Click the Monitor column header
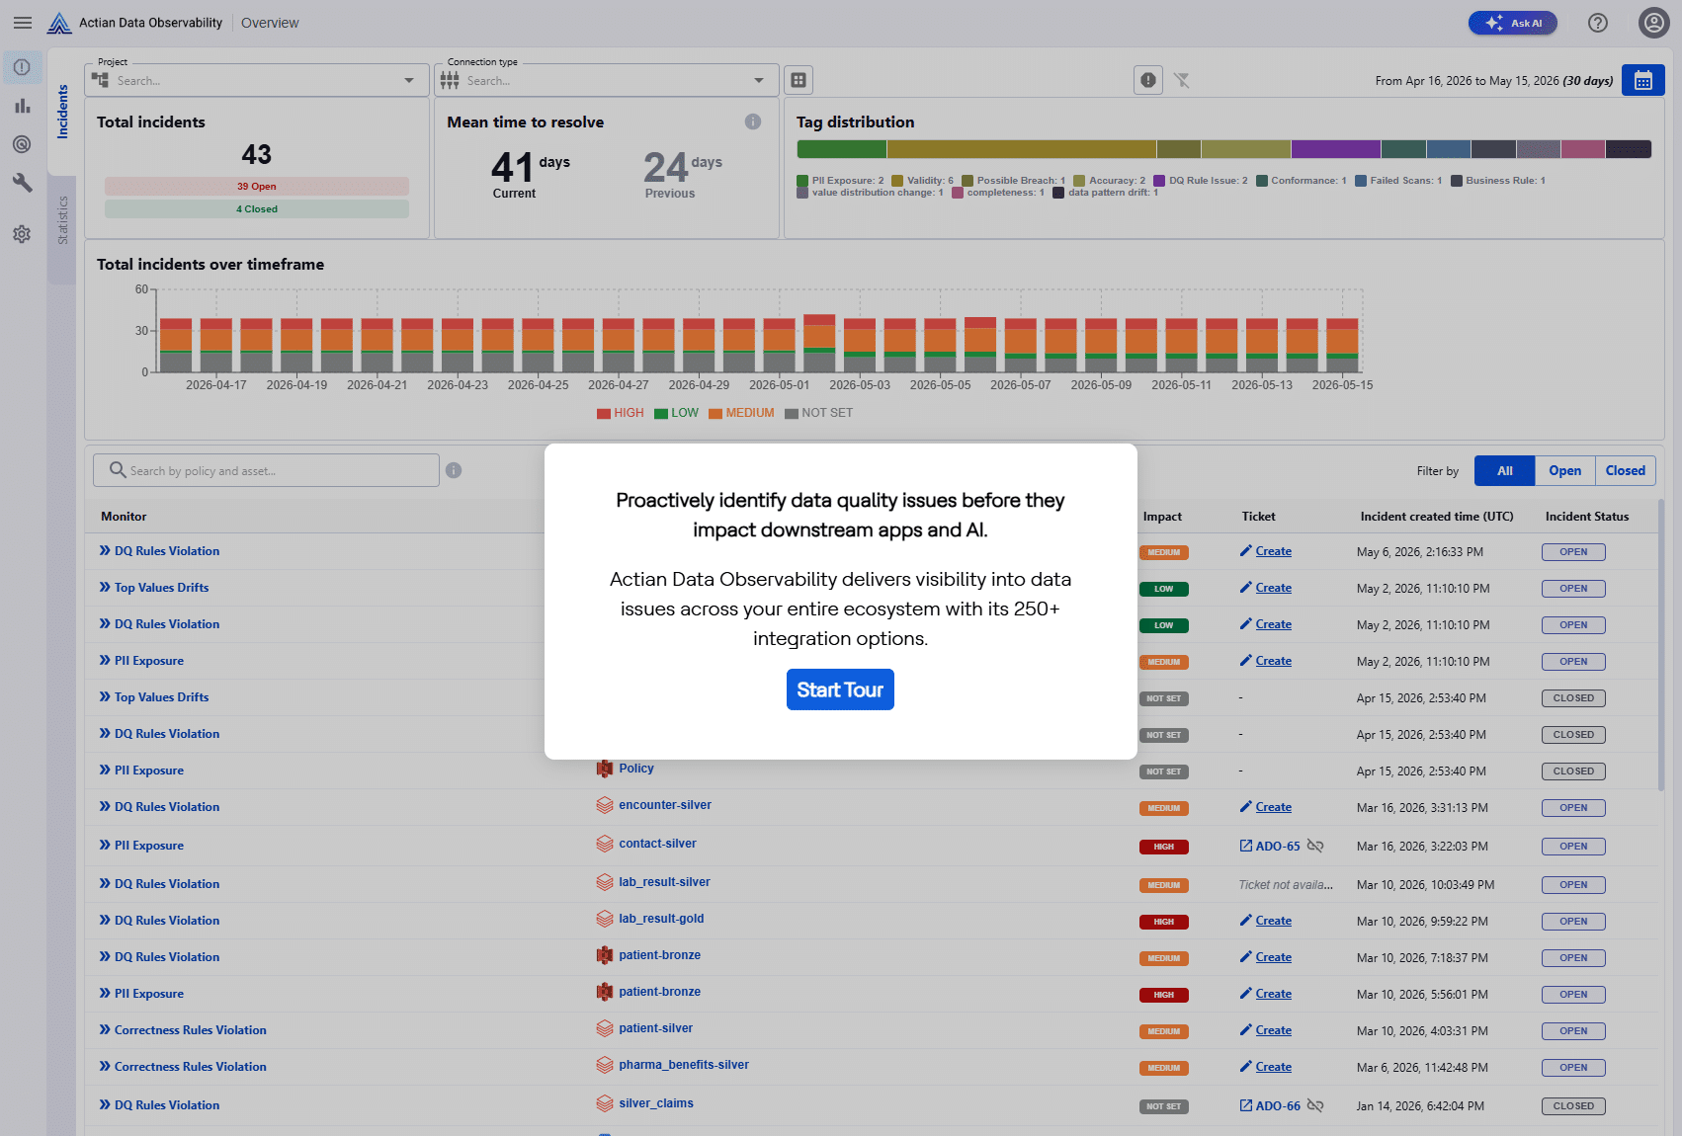This screenshot has width=1682, height=1136. point(124,517)
